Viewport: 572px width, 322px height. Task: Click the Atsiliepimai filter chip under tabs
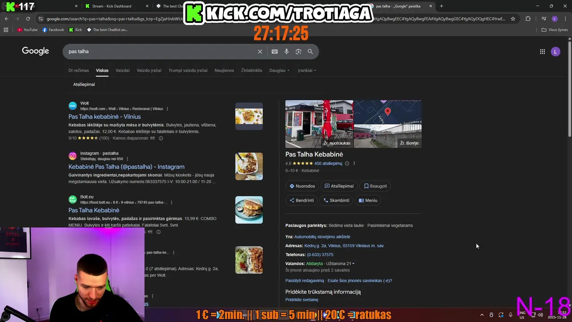[x=84, y=84]
